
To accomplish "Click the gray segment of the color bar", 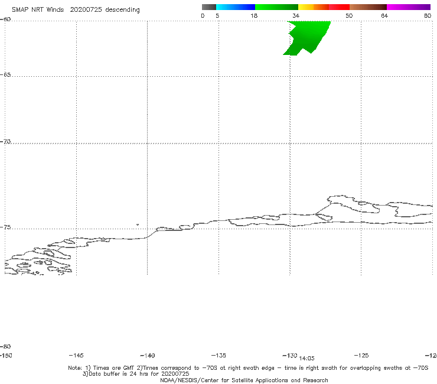I will [x=208, y=7].
